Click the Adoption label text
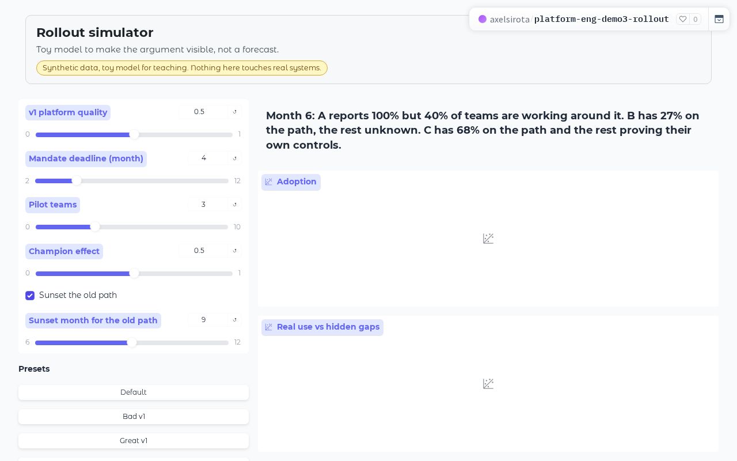 pos(297,182)
